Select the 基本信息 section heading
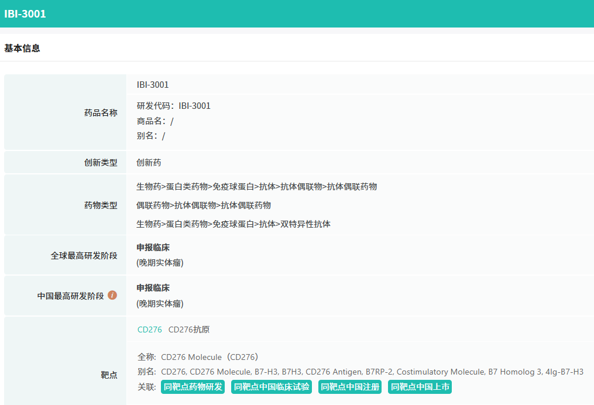Viewport: 594px width, 405px height. point(22,49)
